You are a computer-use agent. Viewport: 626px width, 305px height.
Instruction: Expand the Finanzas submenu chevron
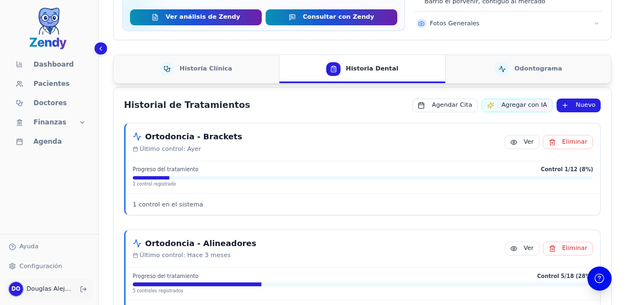(x=82, y=122)
